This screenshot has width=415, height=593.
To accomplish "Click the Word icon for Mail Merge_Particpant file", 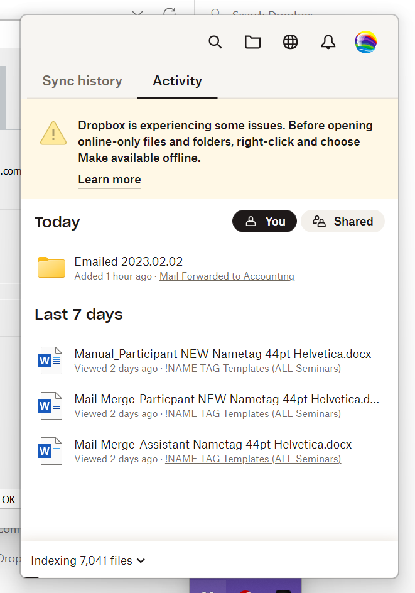I will (x=50, y=405).
